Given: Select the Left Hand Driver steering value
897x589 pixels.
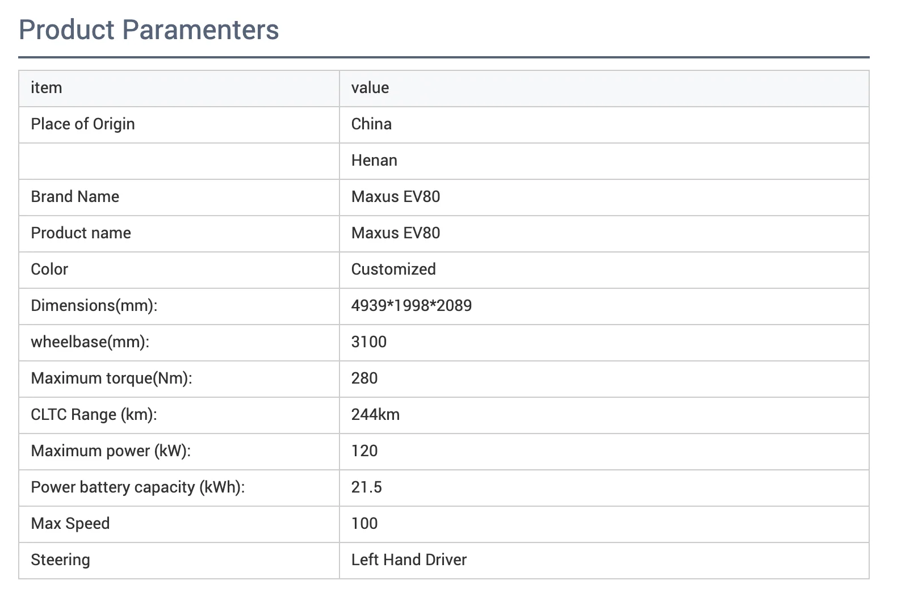Looking at the screenshot, I should (409, 560).
